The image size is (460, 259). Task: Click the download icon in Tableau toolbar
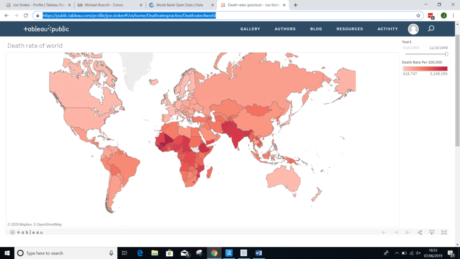pyautogui.click(x=432, y=232)
